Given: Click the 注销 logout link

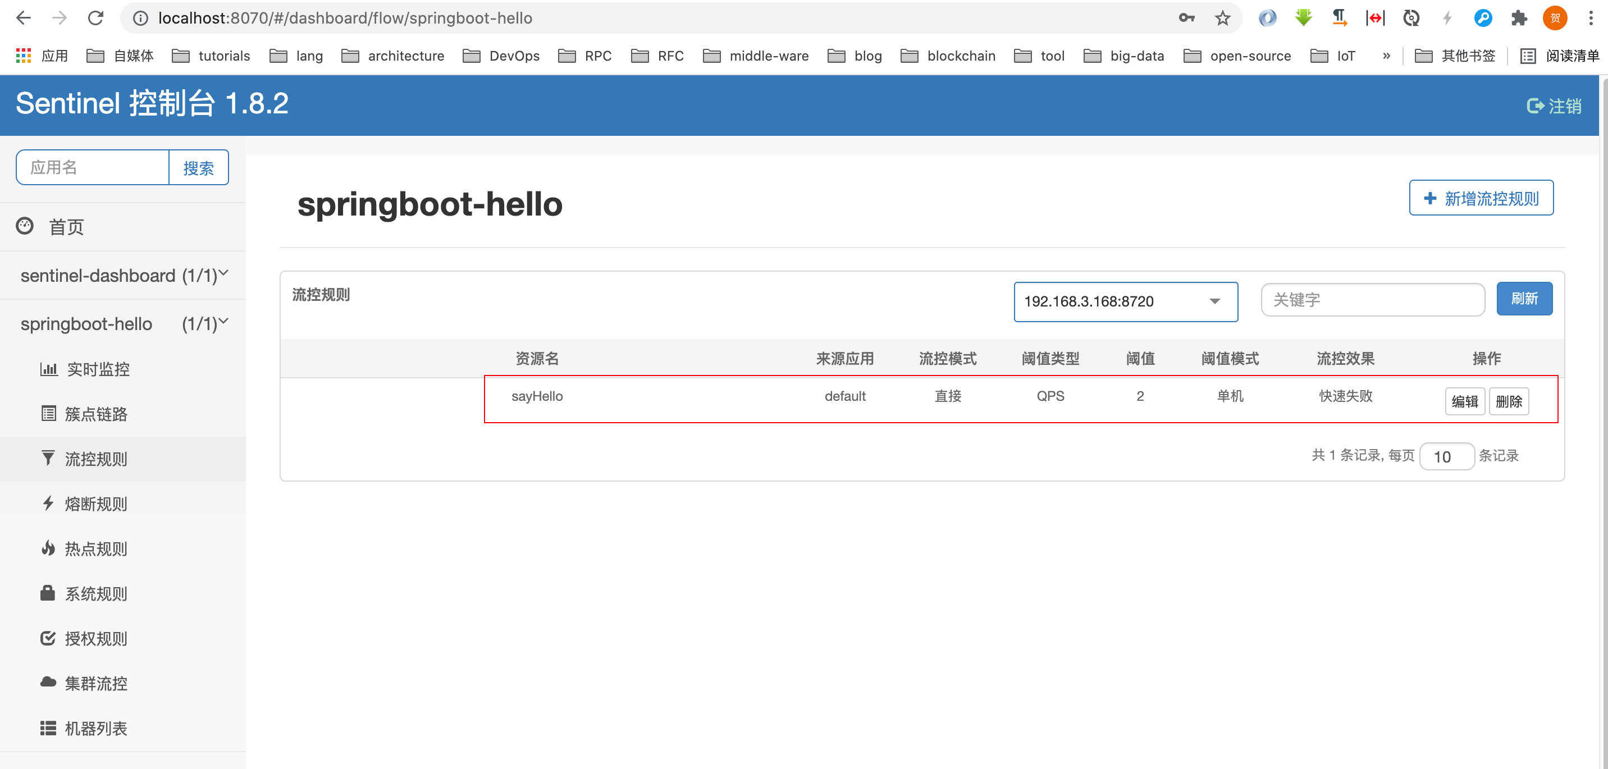Looking at the screenshot, I should pos(1554,106).
